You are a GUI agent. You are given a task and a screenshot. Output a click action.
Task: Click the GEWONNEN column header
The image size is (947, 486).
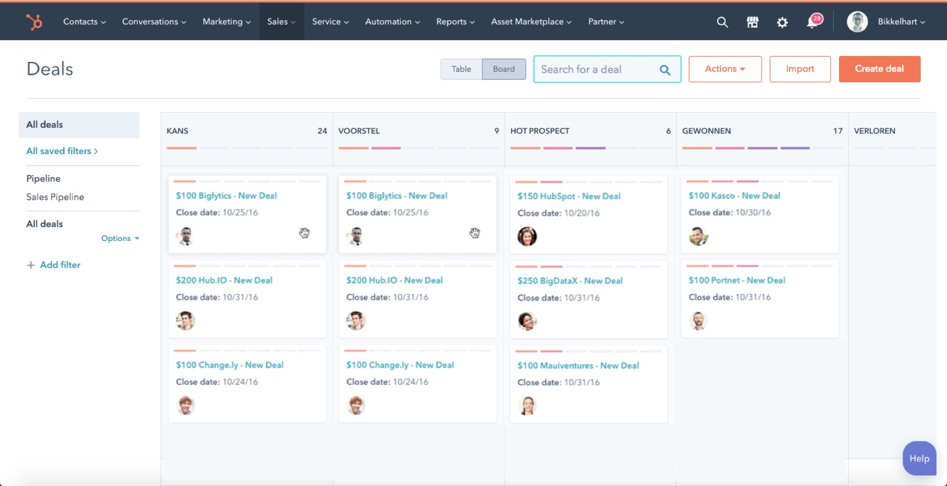[x=706, y=131]
